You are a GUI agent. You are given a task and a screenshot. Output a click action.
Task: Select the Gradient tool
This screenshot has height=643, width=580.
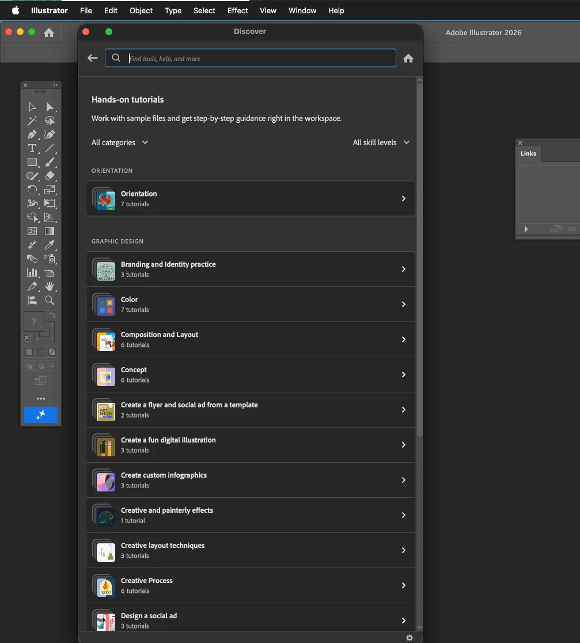50,231
